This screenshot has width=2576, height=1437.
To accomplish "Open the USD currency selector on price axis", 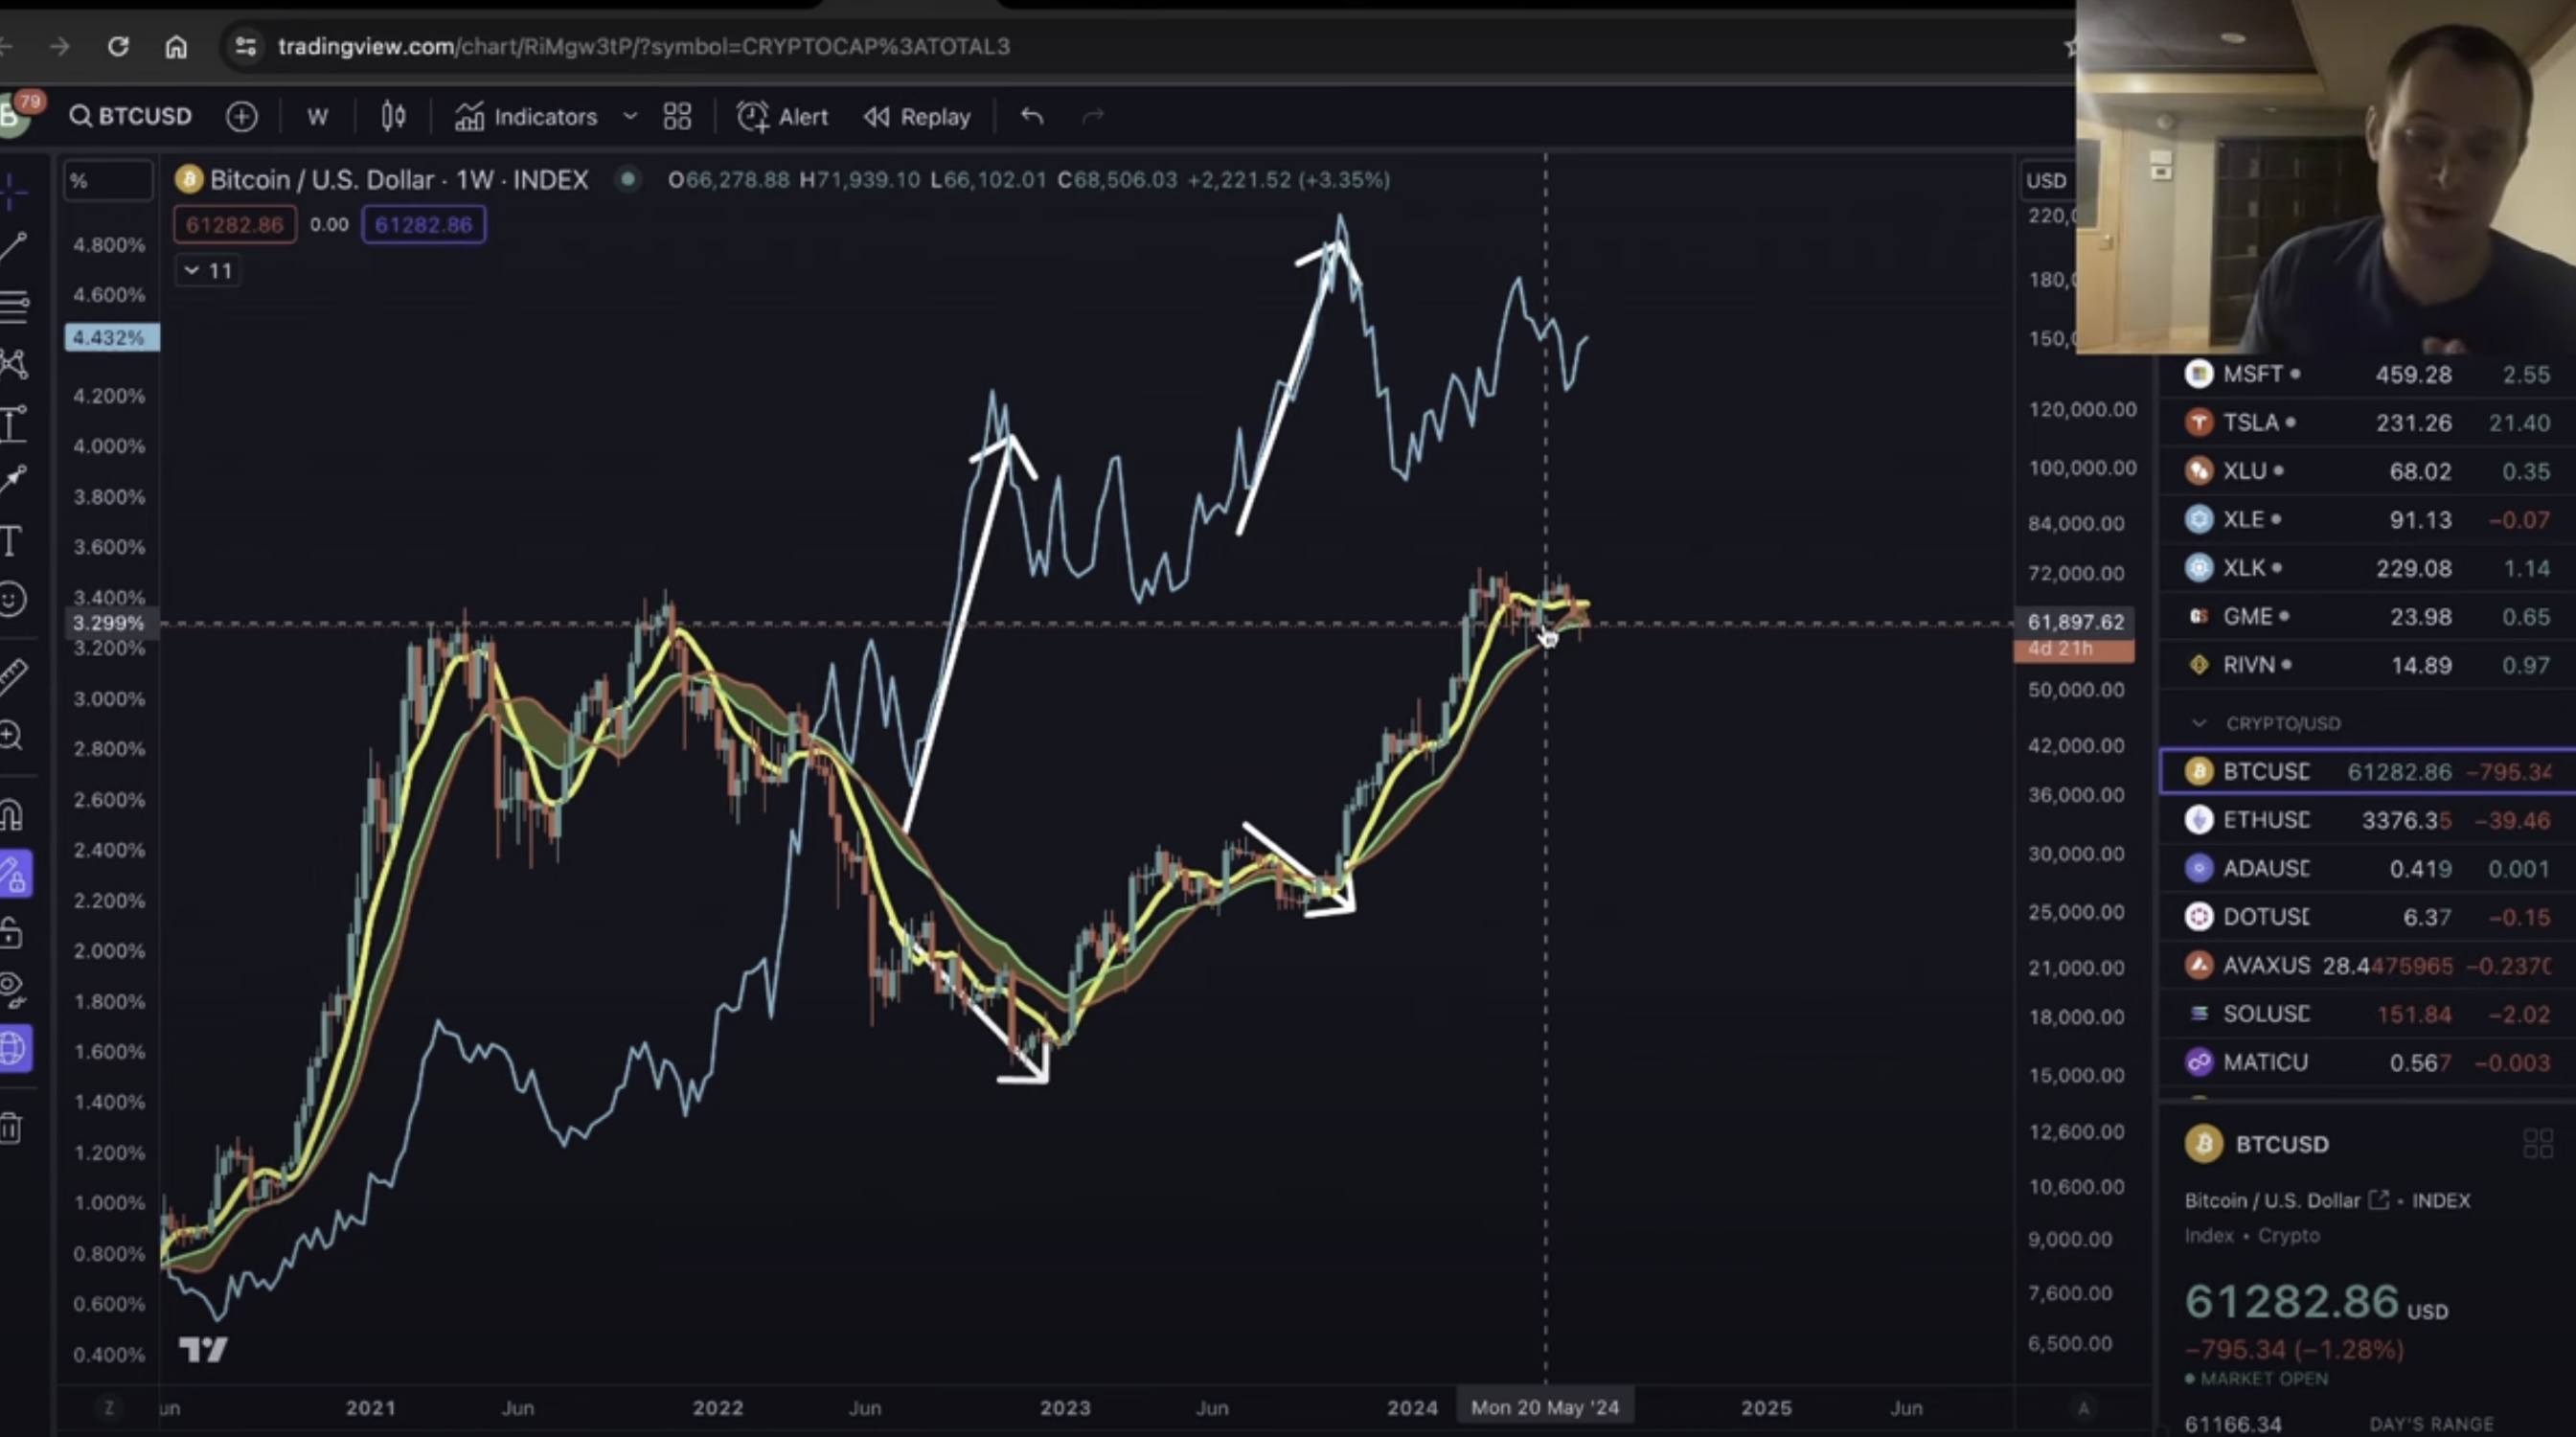I will pos(2046,181).
